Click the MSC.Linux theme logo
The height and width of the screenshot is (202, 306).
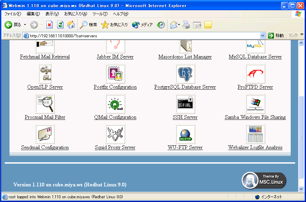click(264, 181)
